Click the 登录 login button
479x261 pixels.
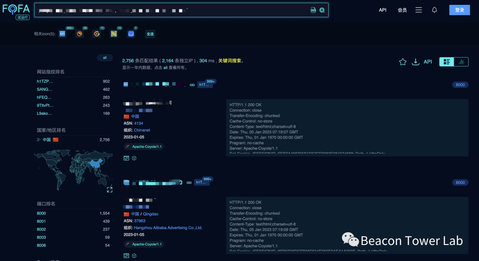(x=459, y=10)
